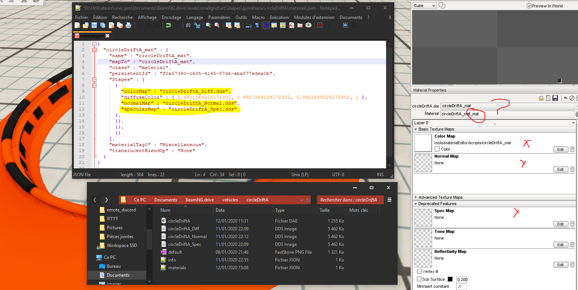Click the black Sub Surface color swatch
This screenshot has height=290, width=578.
450,279
